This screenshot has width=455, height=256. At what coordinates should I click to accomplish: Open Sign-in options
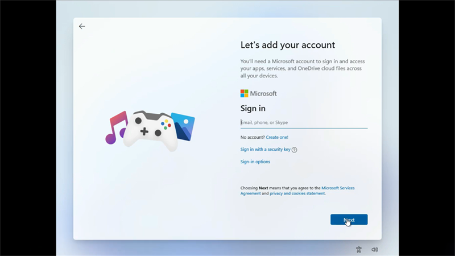(x=255, y=162)
